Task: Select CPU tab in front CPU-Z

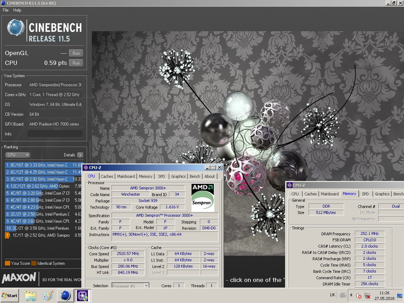Action: click(92, 176)
